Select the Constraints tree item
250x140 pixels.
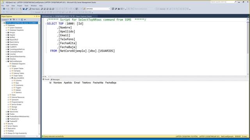[19, 85]
